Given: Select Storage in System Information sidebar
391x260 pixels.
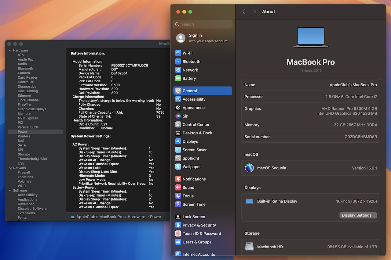Looking at the screenshot, I should pos(24,155).
